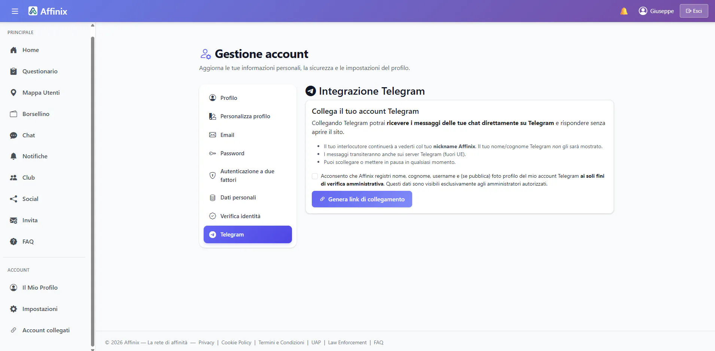This screenshot has width=715, height=351.
Task: Open Personalizza profilo settings tab
Action: pos(248,116)
